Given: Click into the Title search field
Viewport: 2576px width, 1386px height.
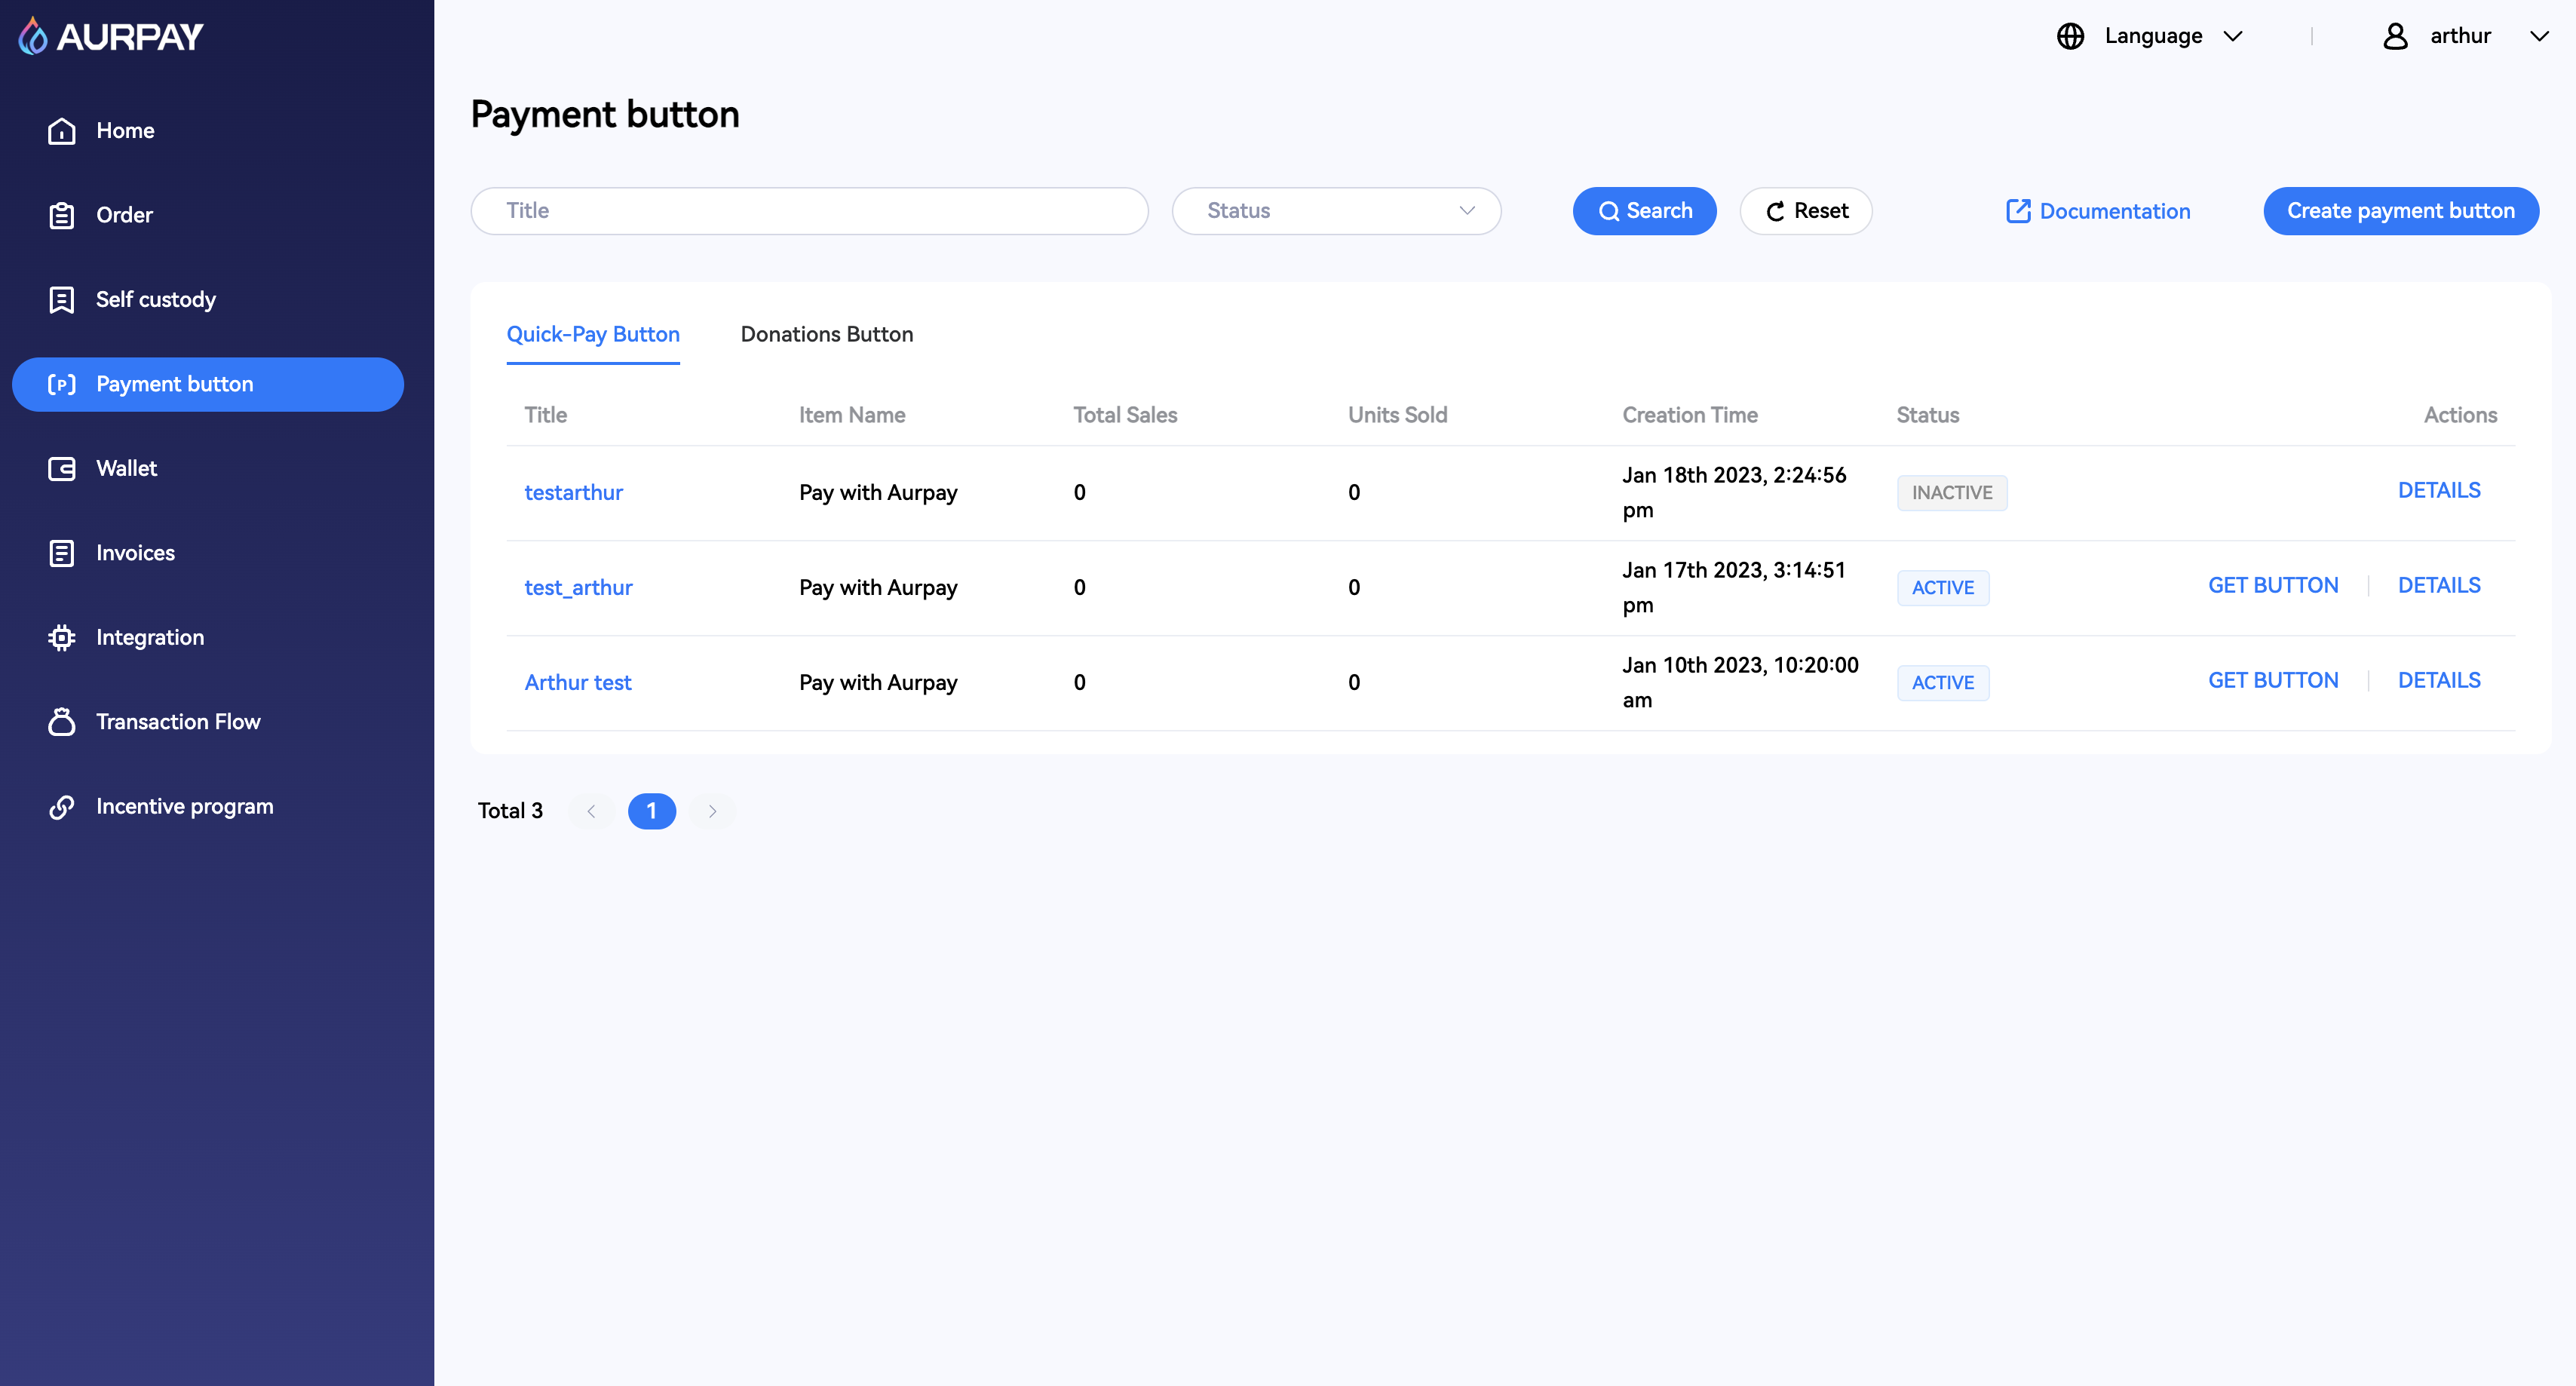Looking at the screenshot, I should coord(808,211).
